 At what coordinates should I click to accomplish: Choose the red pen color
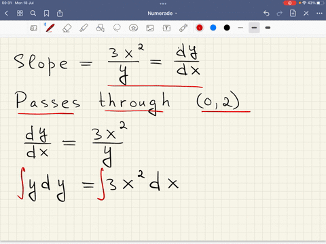pyautogui.click(x=200, y=28)
